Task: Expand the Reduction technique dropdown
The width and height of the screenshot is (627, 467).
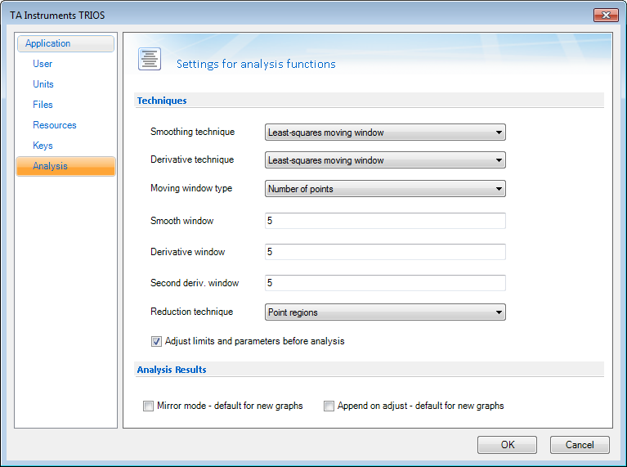Action: point(385,312)
